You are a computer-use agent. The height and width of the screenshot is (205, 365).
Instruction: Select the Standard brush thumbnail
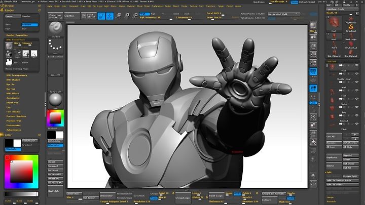pyautogui.click(x=55, y=28)
